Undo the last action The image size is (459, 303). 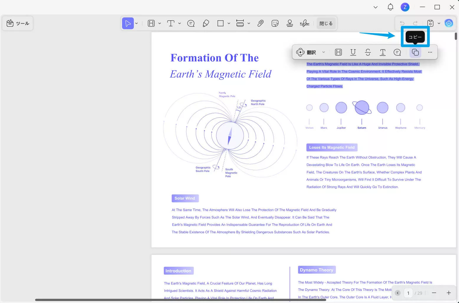click(402, 23)
